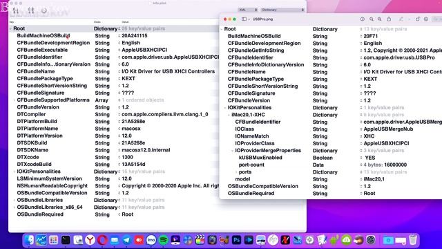Select DTPlatformName key
This screenshot has width=442, height=249.
(x=37, y=129)
